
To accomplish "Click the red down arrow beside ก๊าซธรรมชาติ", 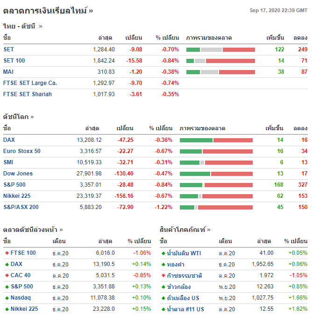I will pos(163,275).
